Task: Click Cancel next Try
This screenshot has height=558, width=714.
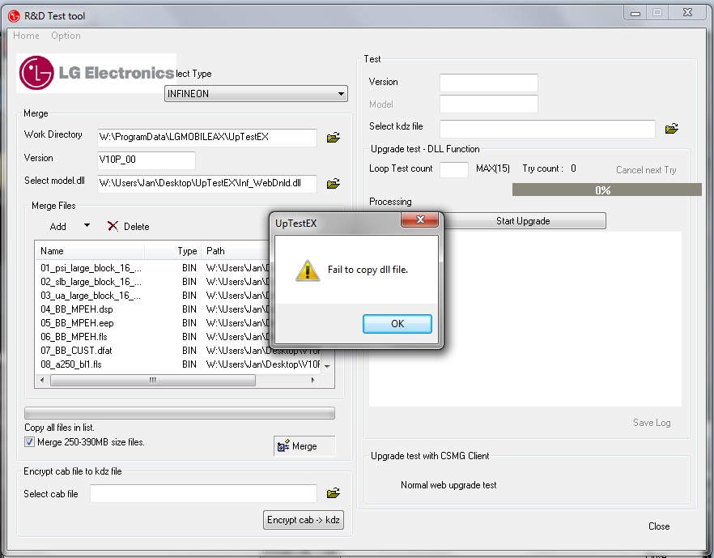Action: pos(646,170)
